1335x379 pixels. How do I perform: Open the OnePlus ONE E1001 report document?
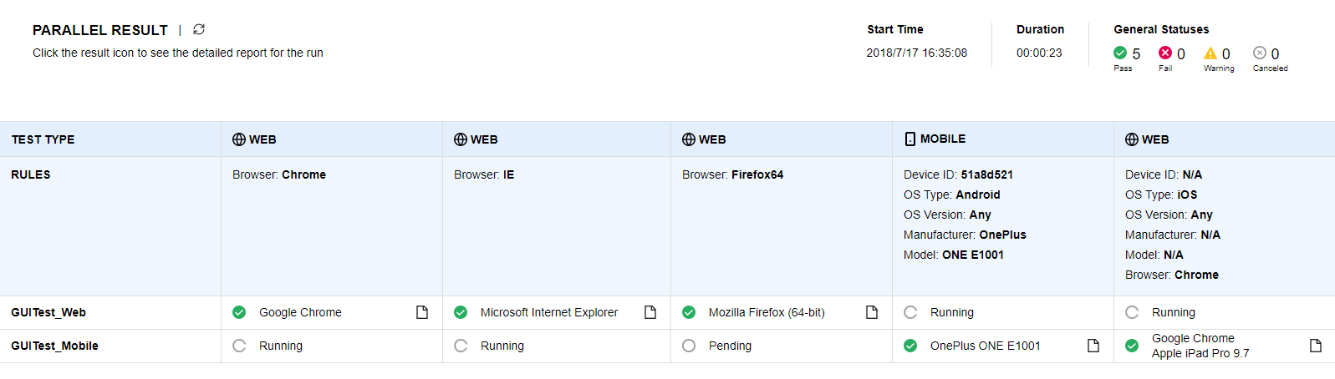(1093, 346)
